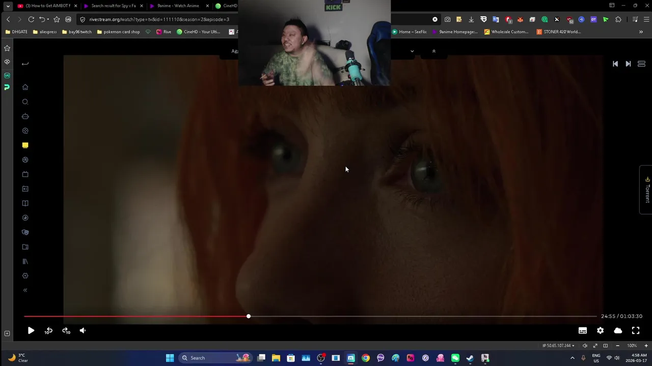Open browser downloads panel
This screenshot has height=366, width=652.
point(471,19)
